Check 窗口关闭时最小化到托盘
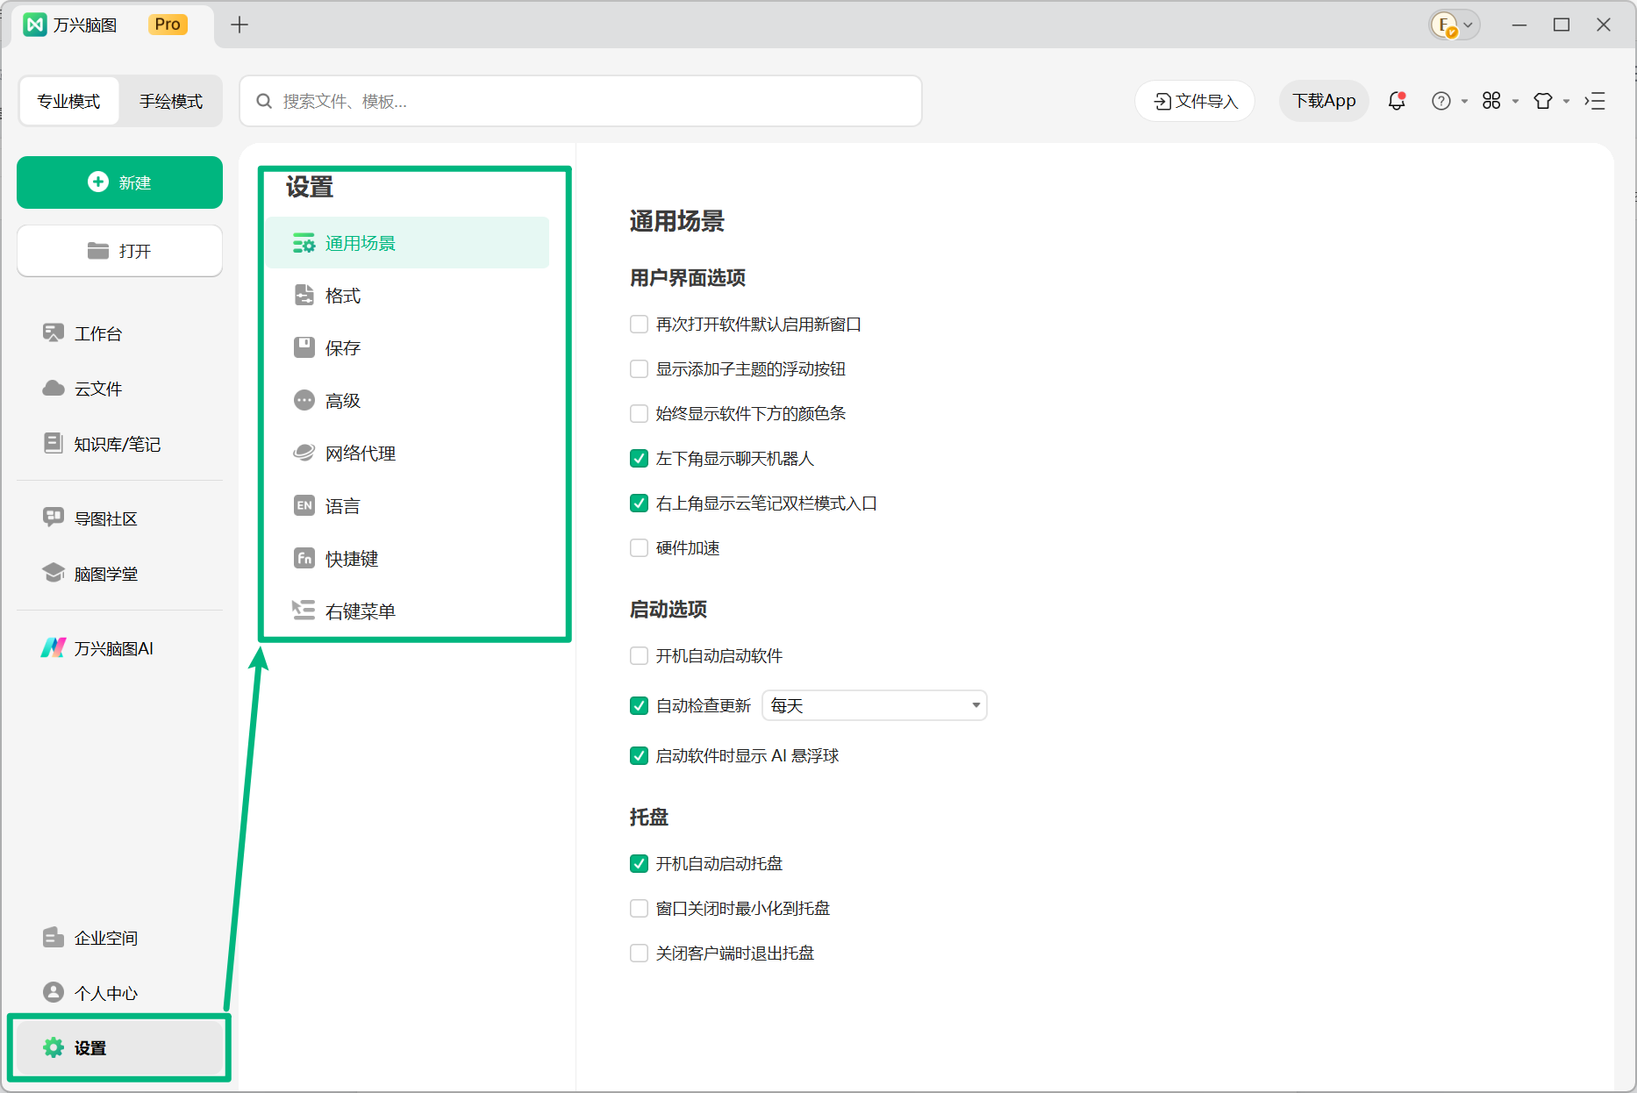 (639, 909)
